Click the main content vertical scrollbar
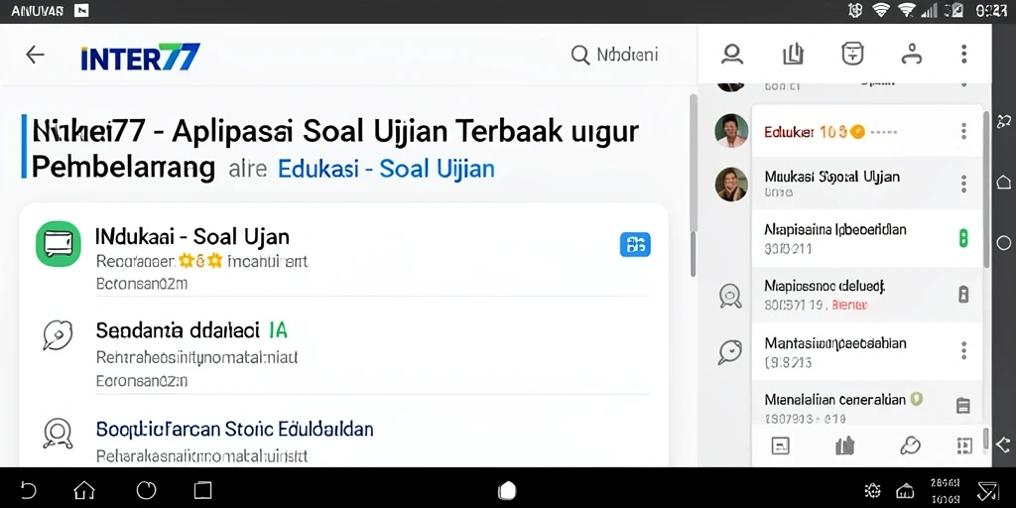The height and width of the screenshot is (508, 1016). click(x=693, y=186)
